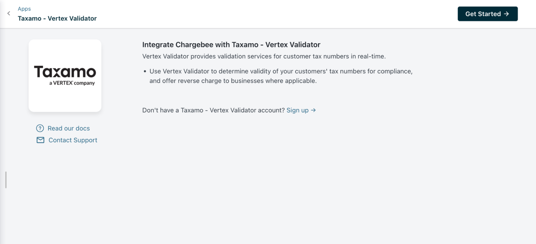The image size is (536, 244).
Task: Open the Contact Support link
Action: 73,140
